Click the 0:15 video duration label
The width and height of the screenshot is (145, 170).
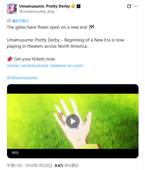coord(15,153)
